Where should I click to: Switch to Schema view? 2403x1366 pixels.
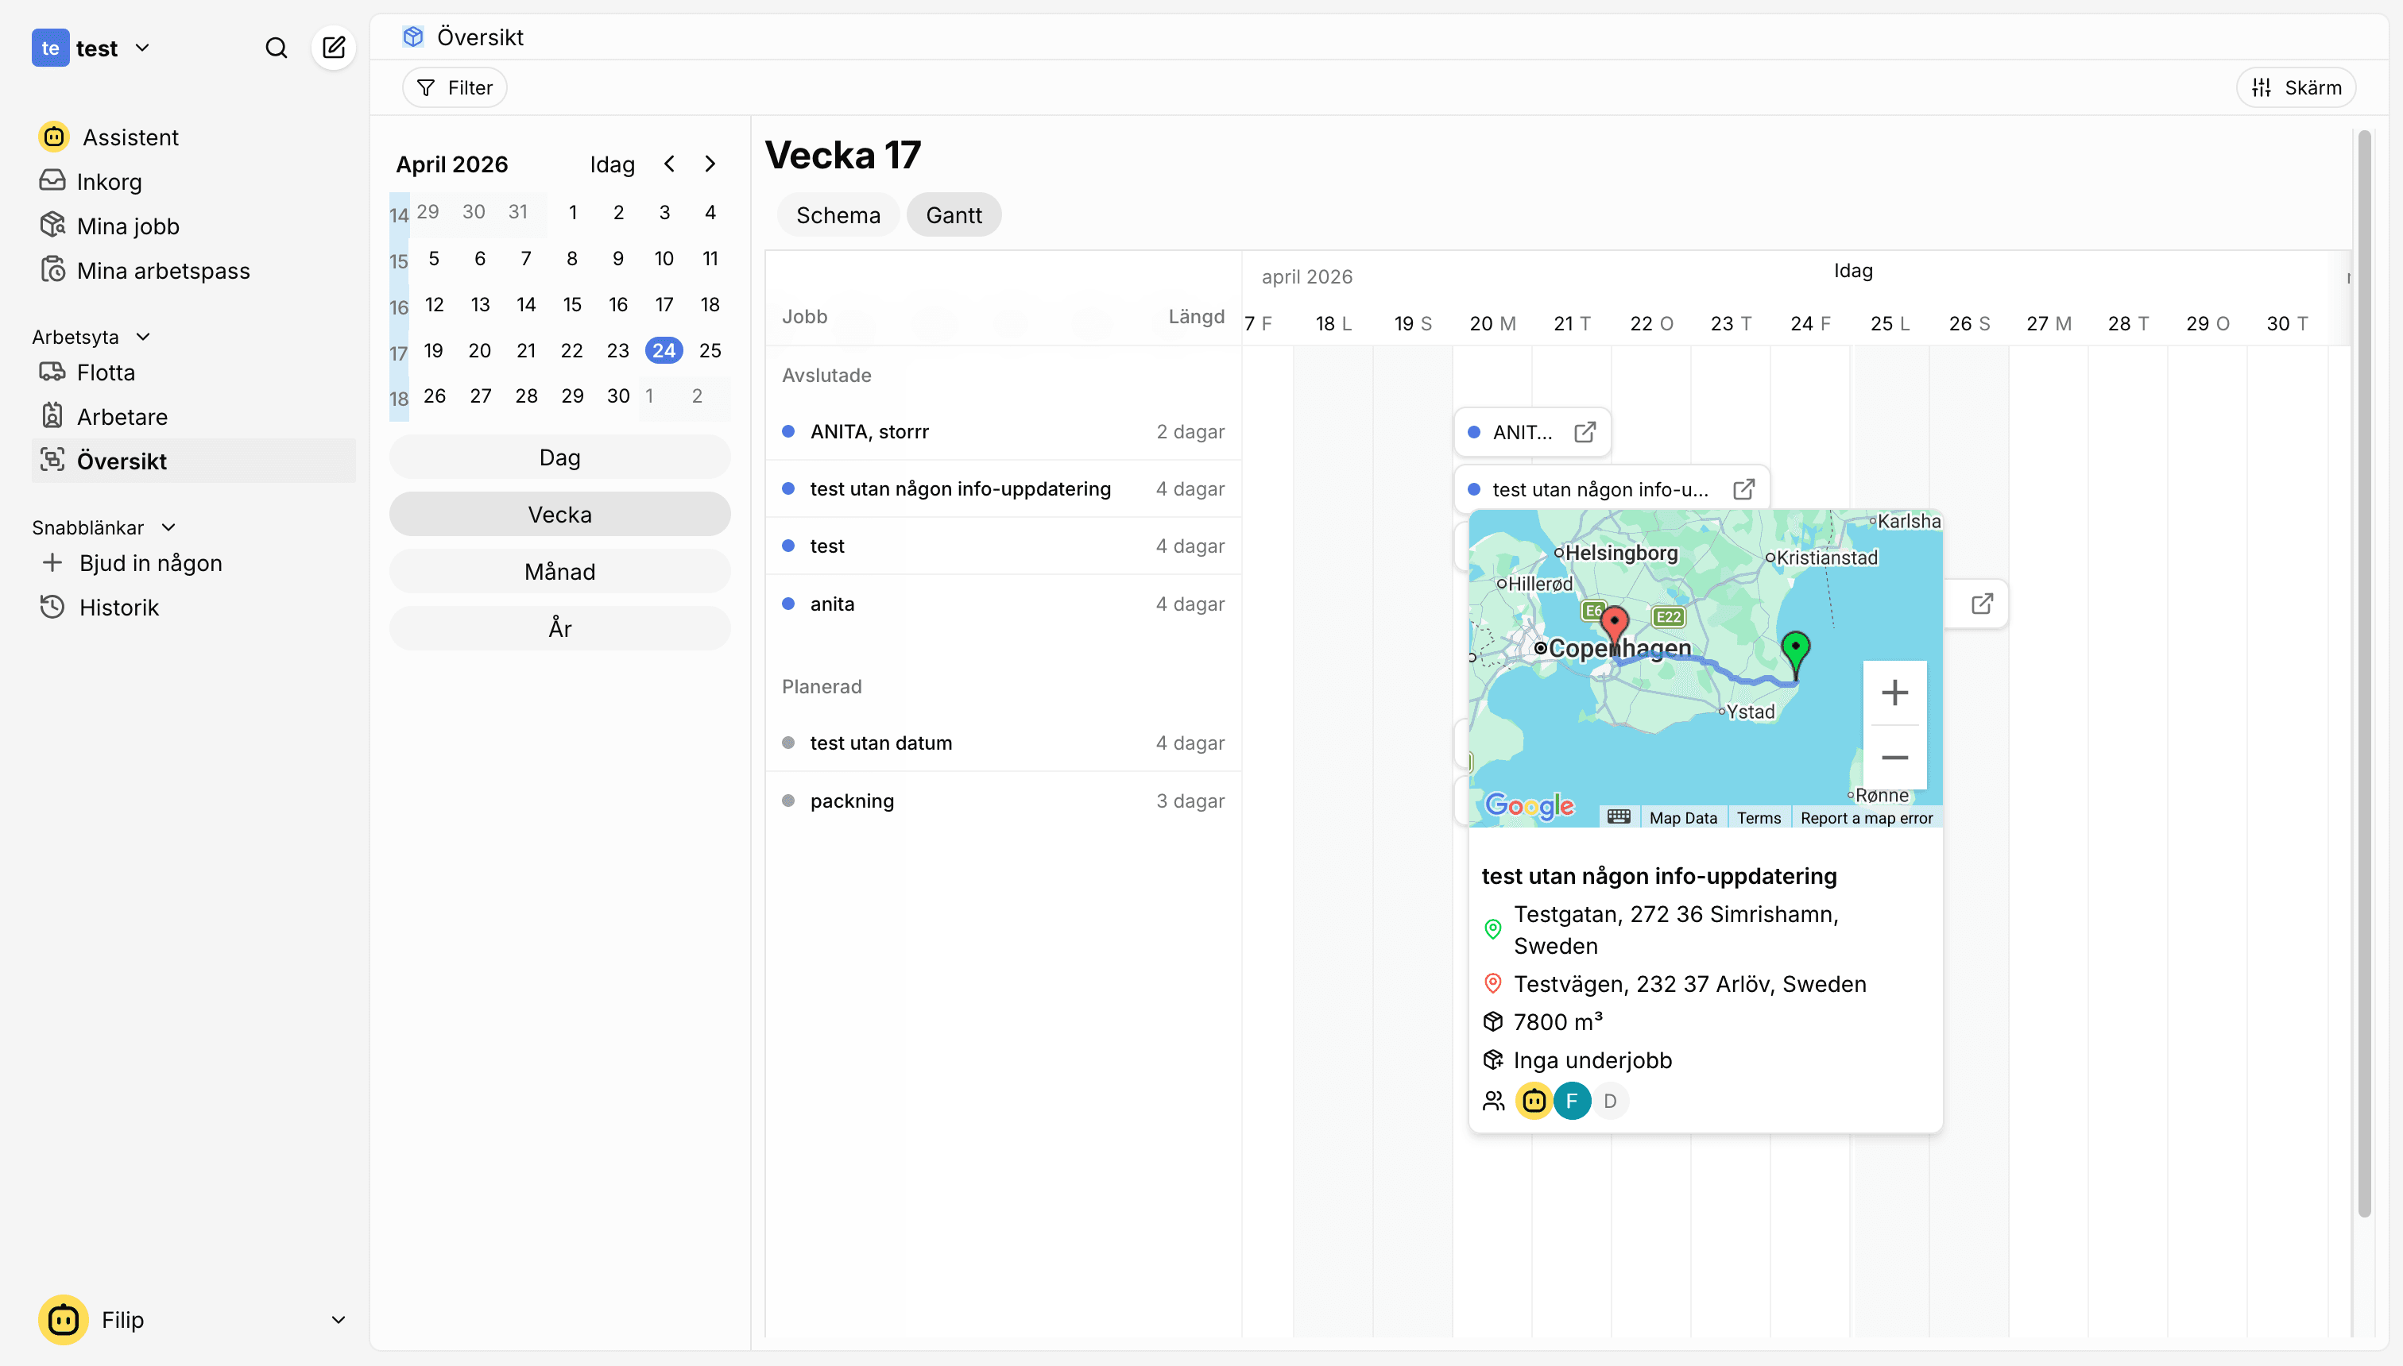838,215
